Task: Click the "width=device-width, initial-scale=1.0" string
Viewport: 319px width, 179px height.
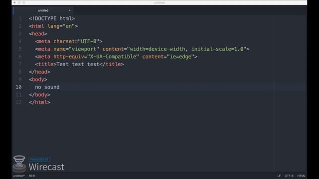Action: pos(186,49)
